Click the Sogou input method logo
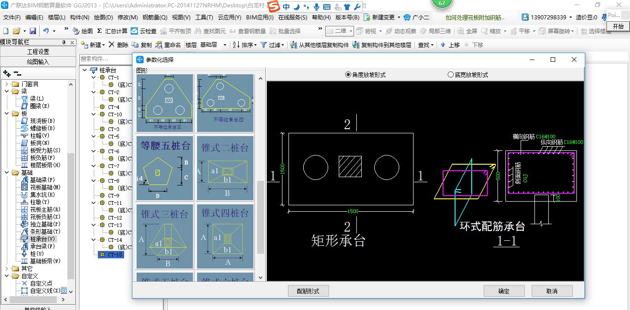630x310 pixels. [x=274, y=7]
